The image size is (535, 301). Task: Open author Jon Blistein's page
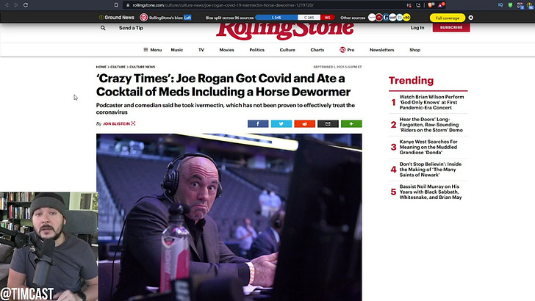coord(116,124)
